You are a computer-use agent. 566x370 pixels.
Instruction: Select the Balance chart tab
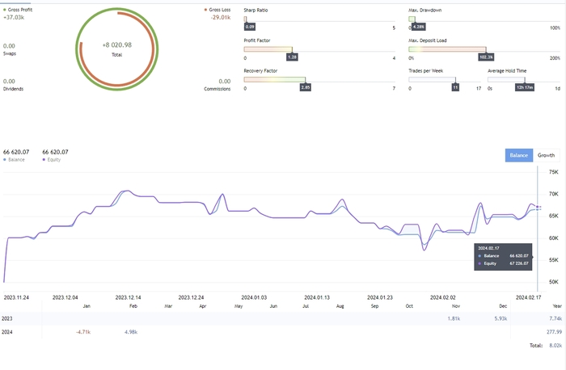click(519, 155)
